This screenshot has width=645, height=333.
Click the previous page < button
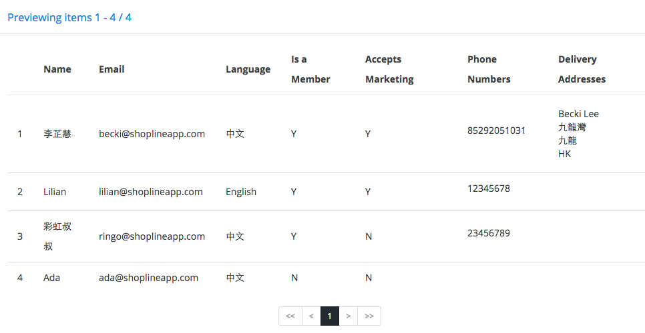click(x=311, y=316)
